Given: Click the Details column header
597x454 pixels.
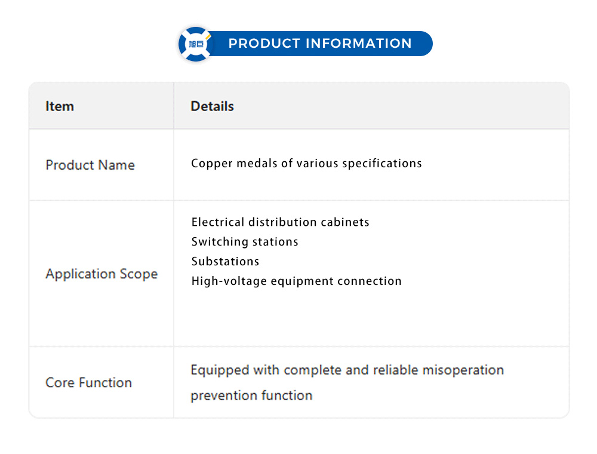Looking at the screenshot, I should pos(212,106).
